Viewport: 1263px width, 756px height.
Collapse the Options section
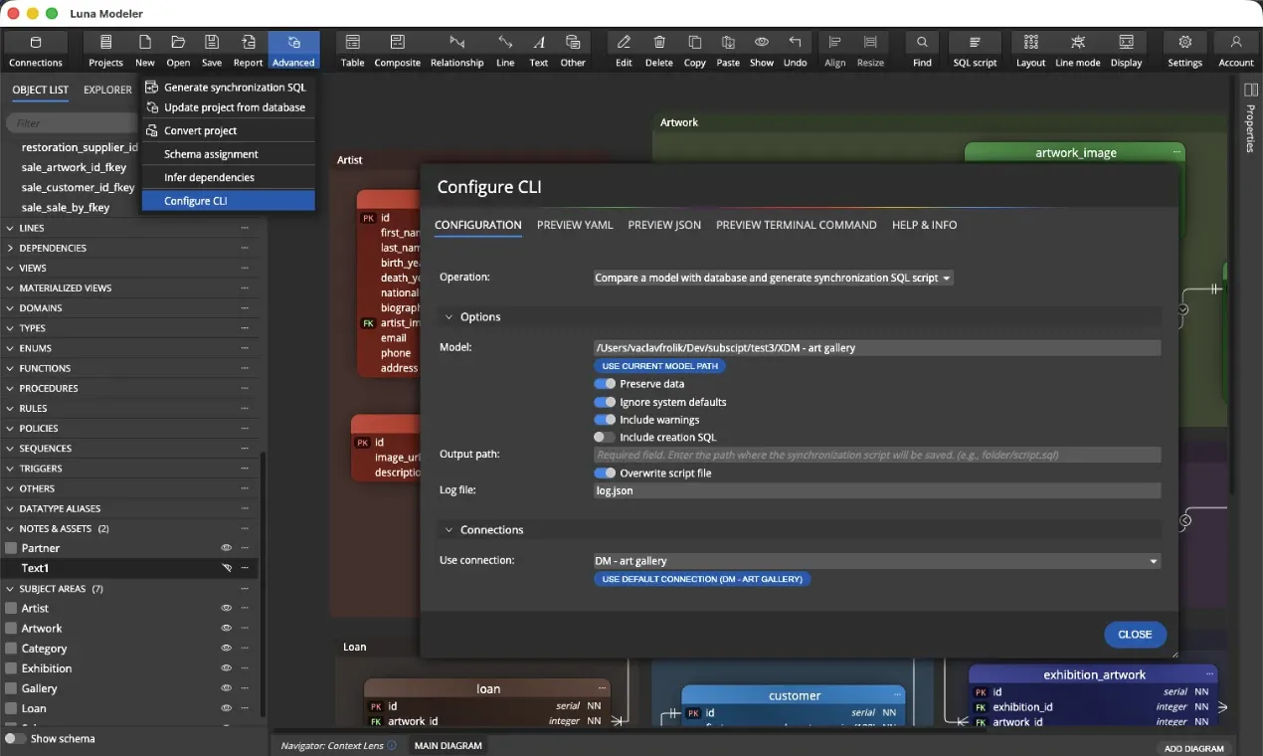[449, 316]
